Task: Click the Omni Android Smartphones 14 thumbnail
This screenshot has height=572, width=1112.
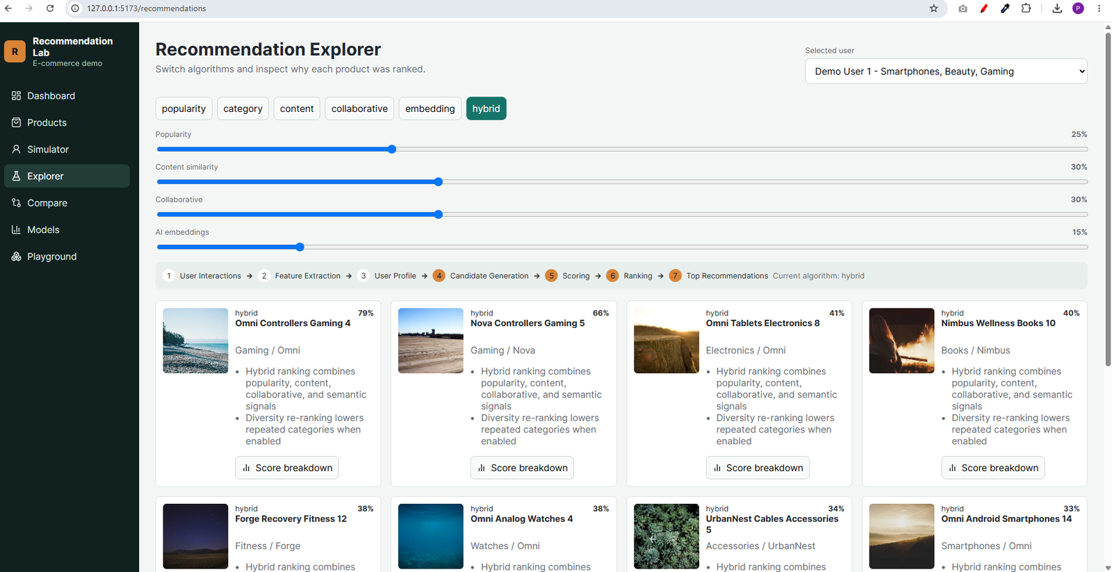Action: (901, 537)
